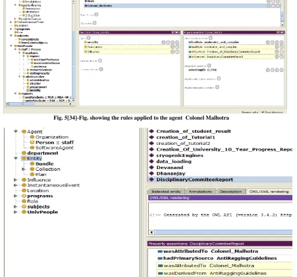Collapse the Agent class node
The height and width of the screenshot is (277, 297).
point(16,132)
